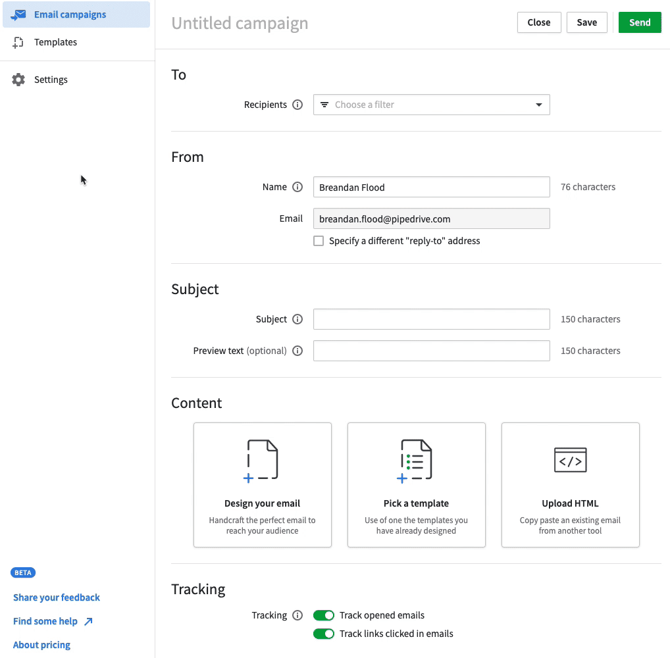Click the info icon next to Name

[297, 186]
